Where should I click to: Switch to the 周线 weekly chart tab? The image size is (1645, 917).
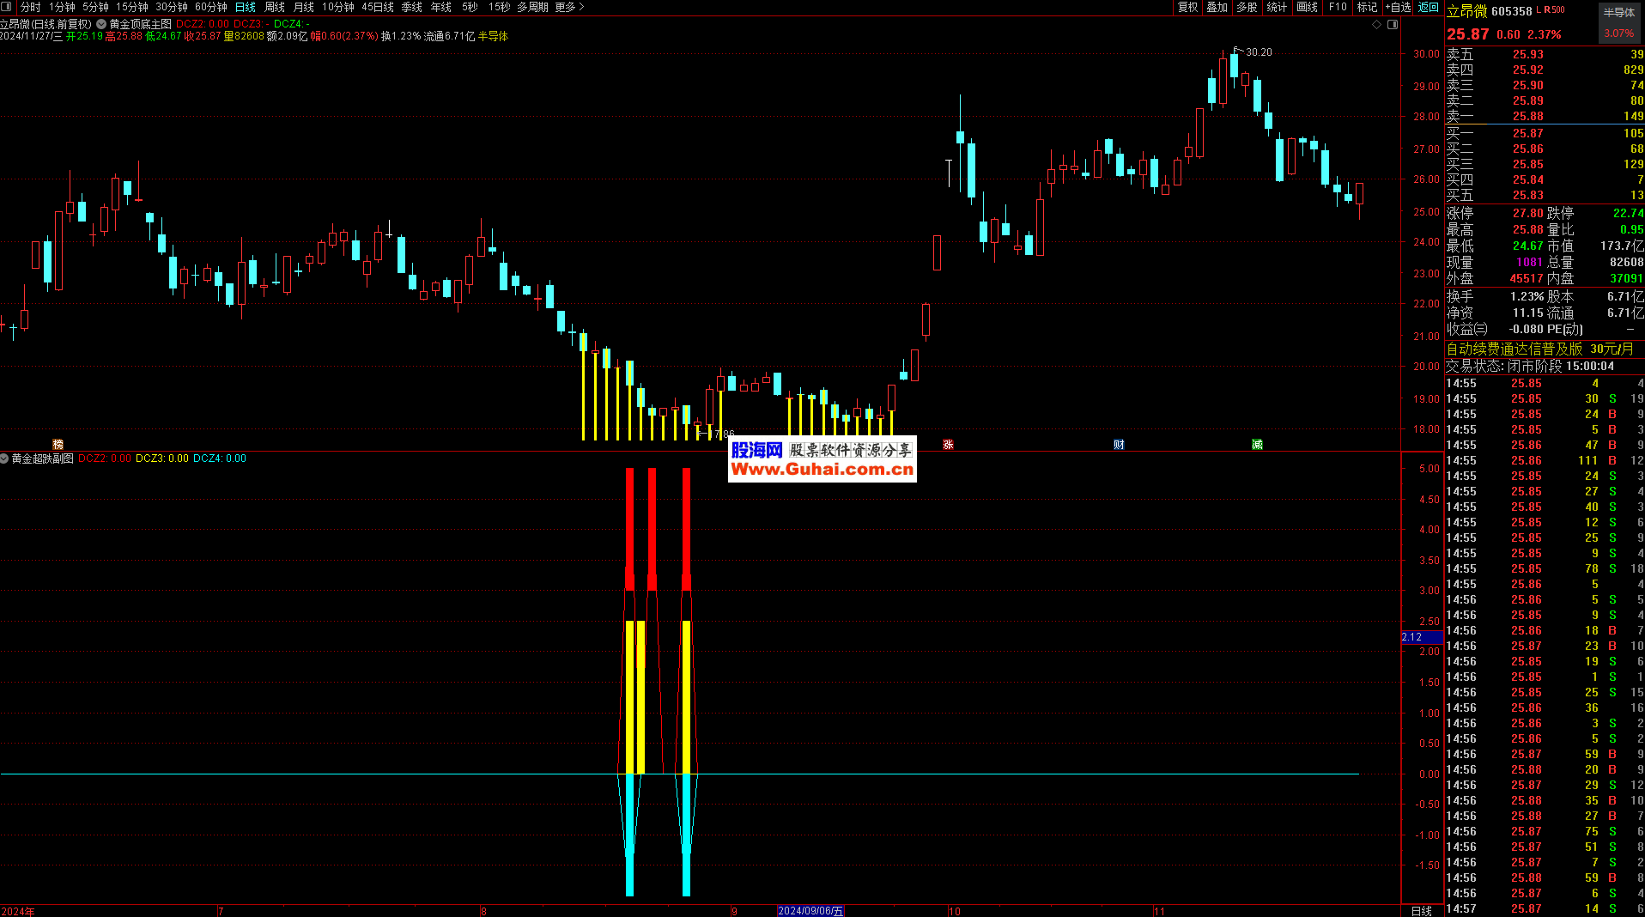pyautogui.click(x=275, y=7)
